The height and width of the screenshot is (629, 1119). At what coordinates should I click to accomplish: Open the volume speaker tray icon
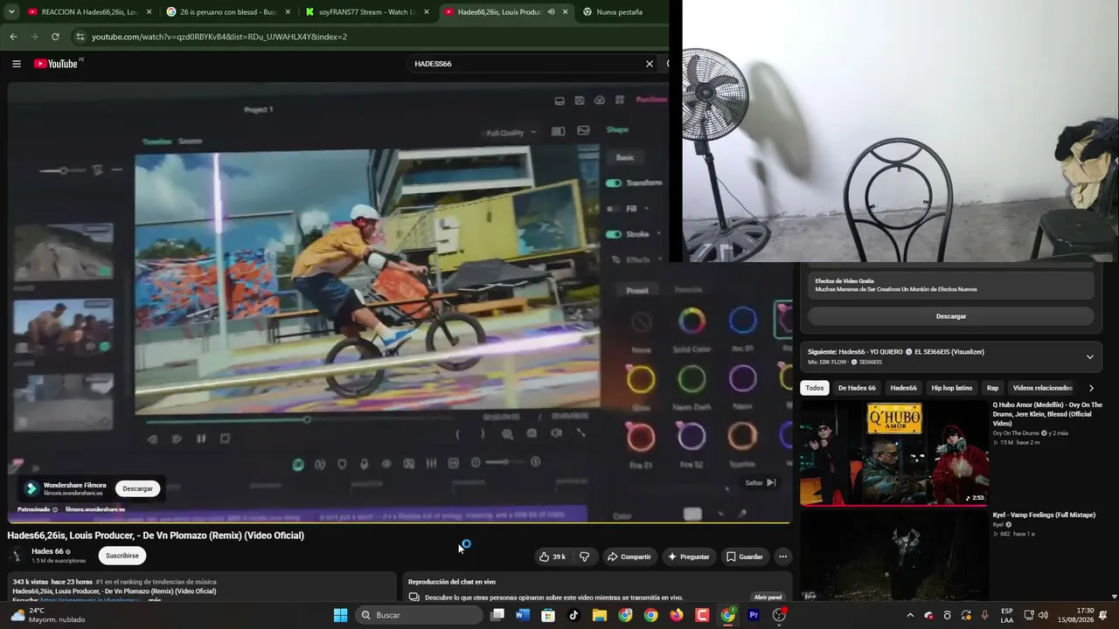coord(1043,615)
